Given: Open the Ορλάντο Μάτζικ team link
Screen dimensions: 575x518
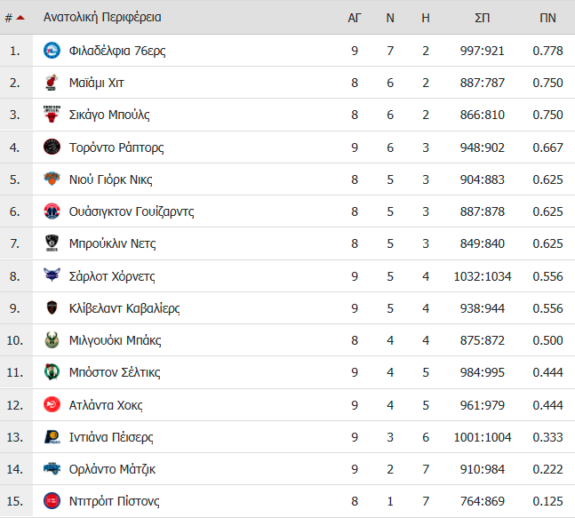Looking at the screenshot, I should click(x=112, y=469).
